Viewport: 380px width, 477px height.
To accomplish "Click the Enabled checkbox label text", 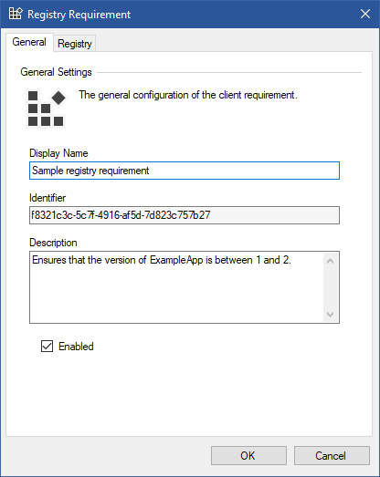I will coord(76,347).
